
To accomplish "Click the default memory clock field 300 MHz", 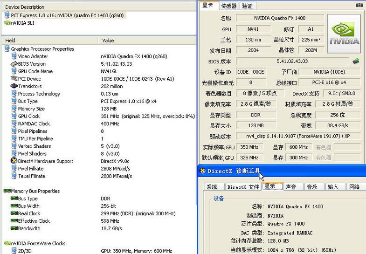I will [298, 158].
